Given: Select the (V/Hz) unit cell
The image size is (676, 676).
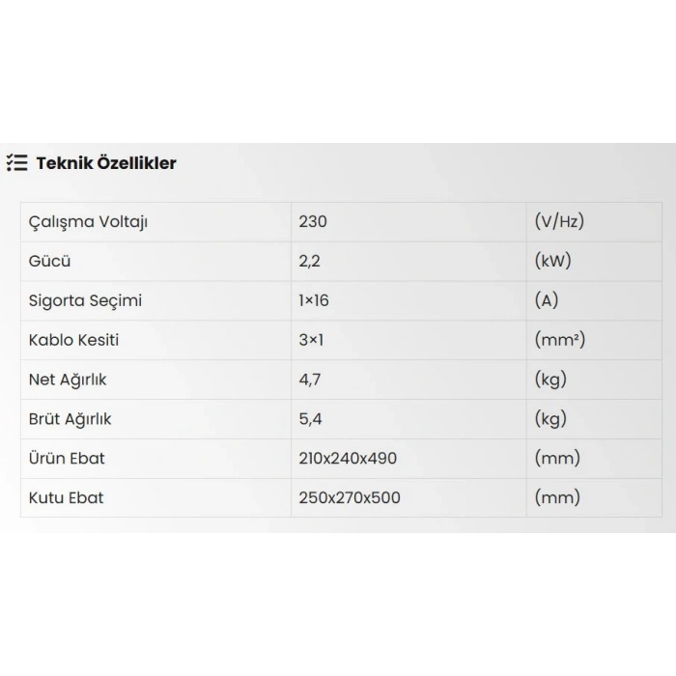Looking at the screenshot, I should tap(559, 221).
